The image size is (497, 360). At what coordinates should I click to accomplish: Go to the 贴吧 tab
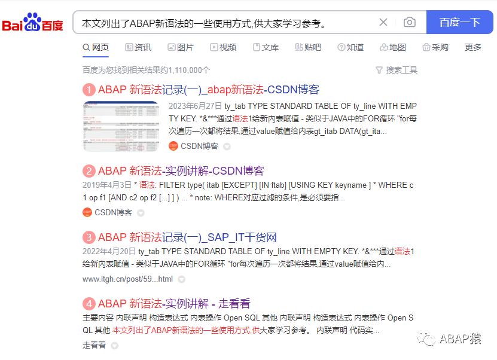point(308,47)
